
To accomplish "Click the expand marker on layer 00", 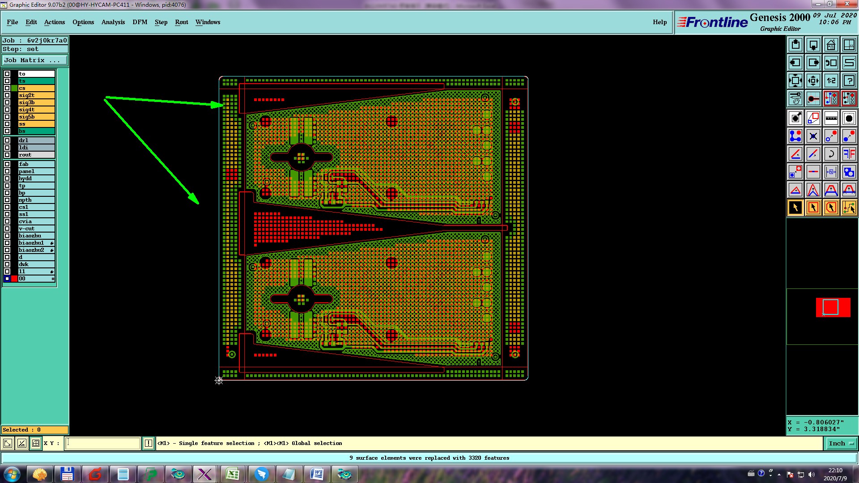I will [53, 279].
